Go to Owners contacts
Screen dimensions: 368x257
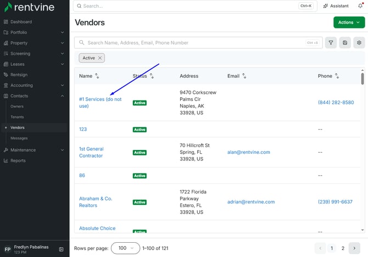pyautogui.click(x=17, y=107)
